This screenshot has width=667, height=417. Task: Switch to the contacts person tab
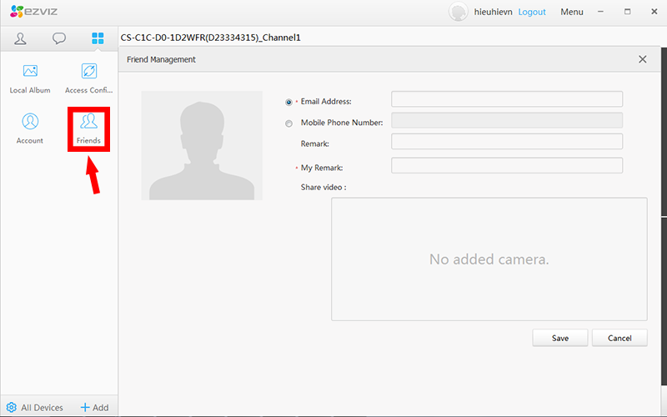point(21,38)
